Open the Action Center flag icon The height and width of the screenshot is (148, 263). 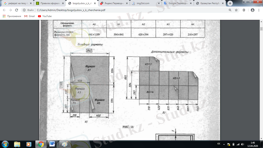tap(228, 144)
